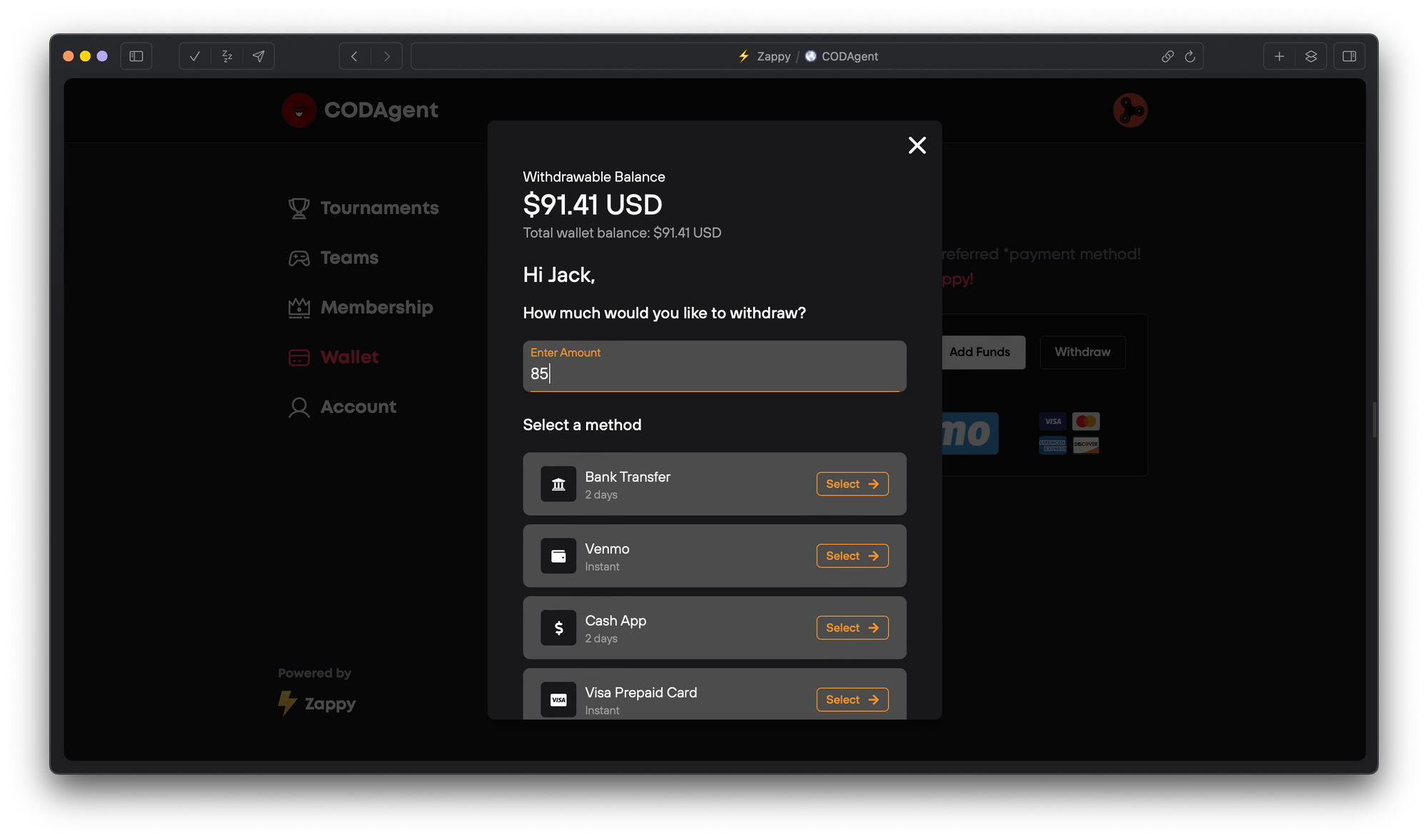The height and width of the screenshot is (840, 1428).
Task: Click the profile avatar icon top right
Action: coord(1130,110)
